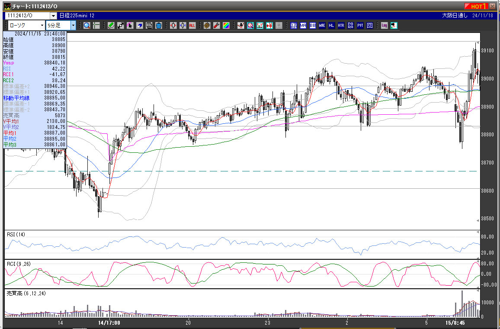Open the symbol code dropdown arrow
The width and height of the screenshot is (500, 329).
point(54,16)
